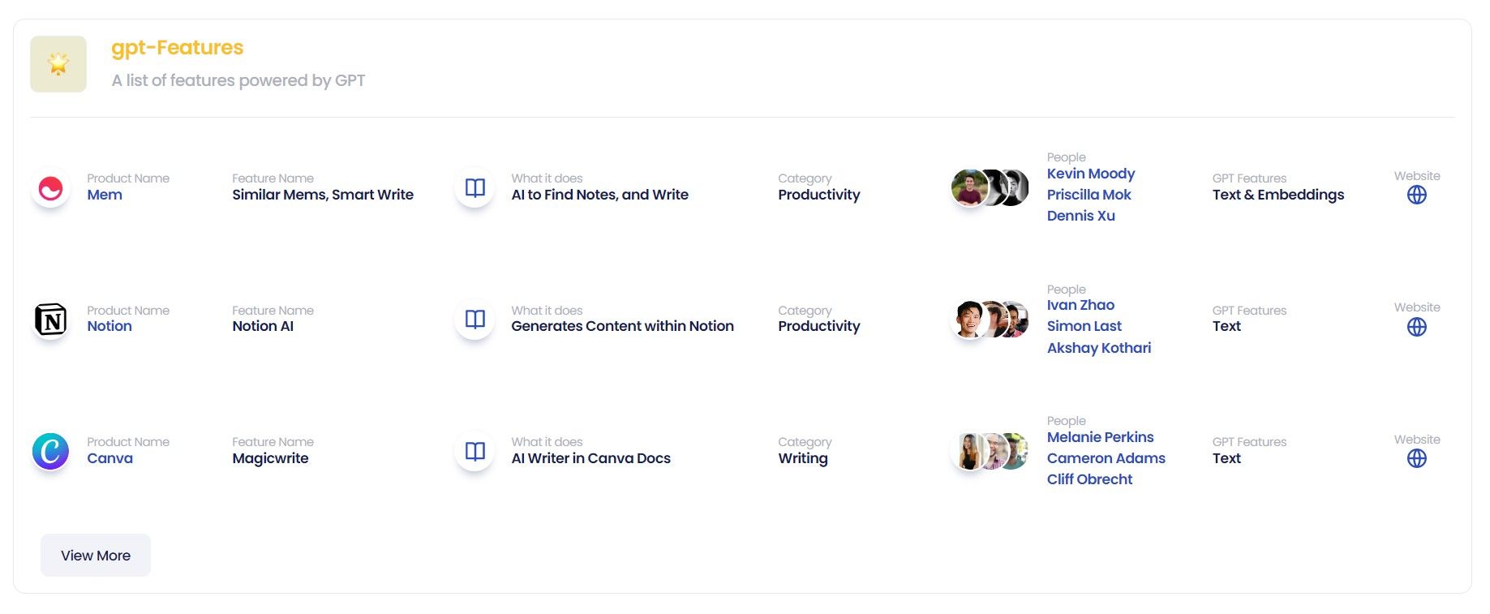Open Priscilla Mok's profile link

pos(1089,195)
